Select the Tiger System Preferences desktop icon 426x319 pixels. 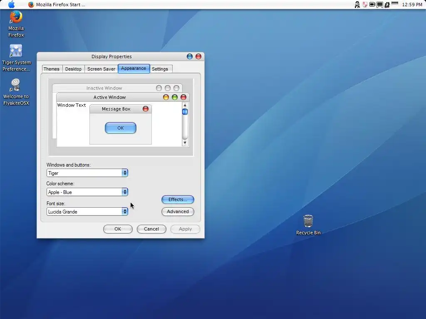(16, 58)
